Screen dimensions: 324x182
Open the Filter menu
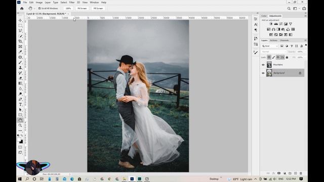coord(72,3)
